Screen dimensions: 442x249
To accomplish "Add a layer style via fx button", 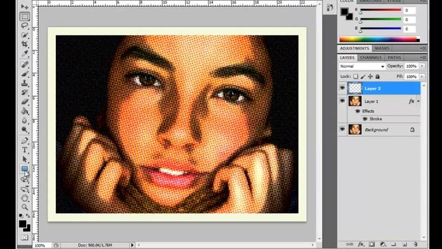I will [x=361, y=244].
